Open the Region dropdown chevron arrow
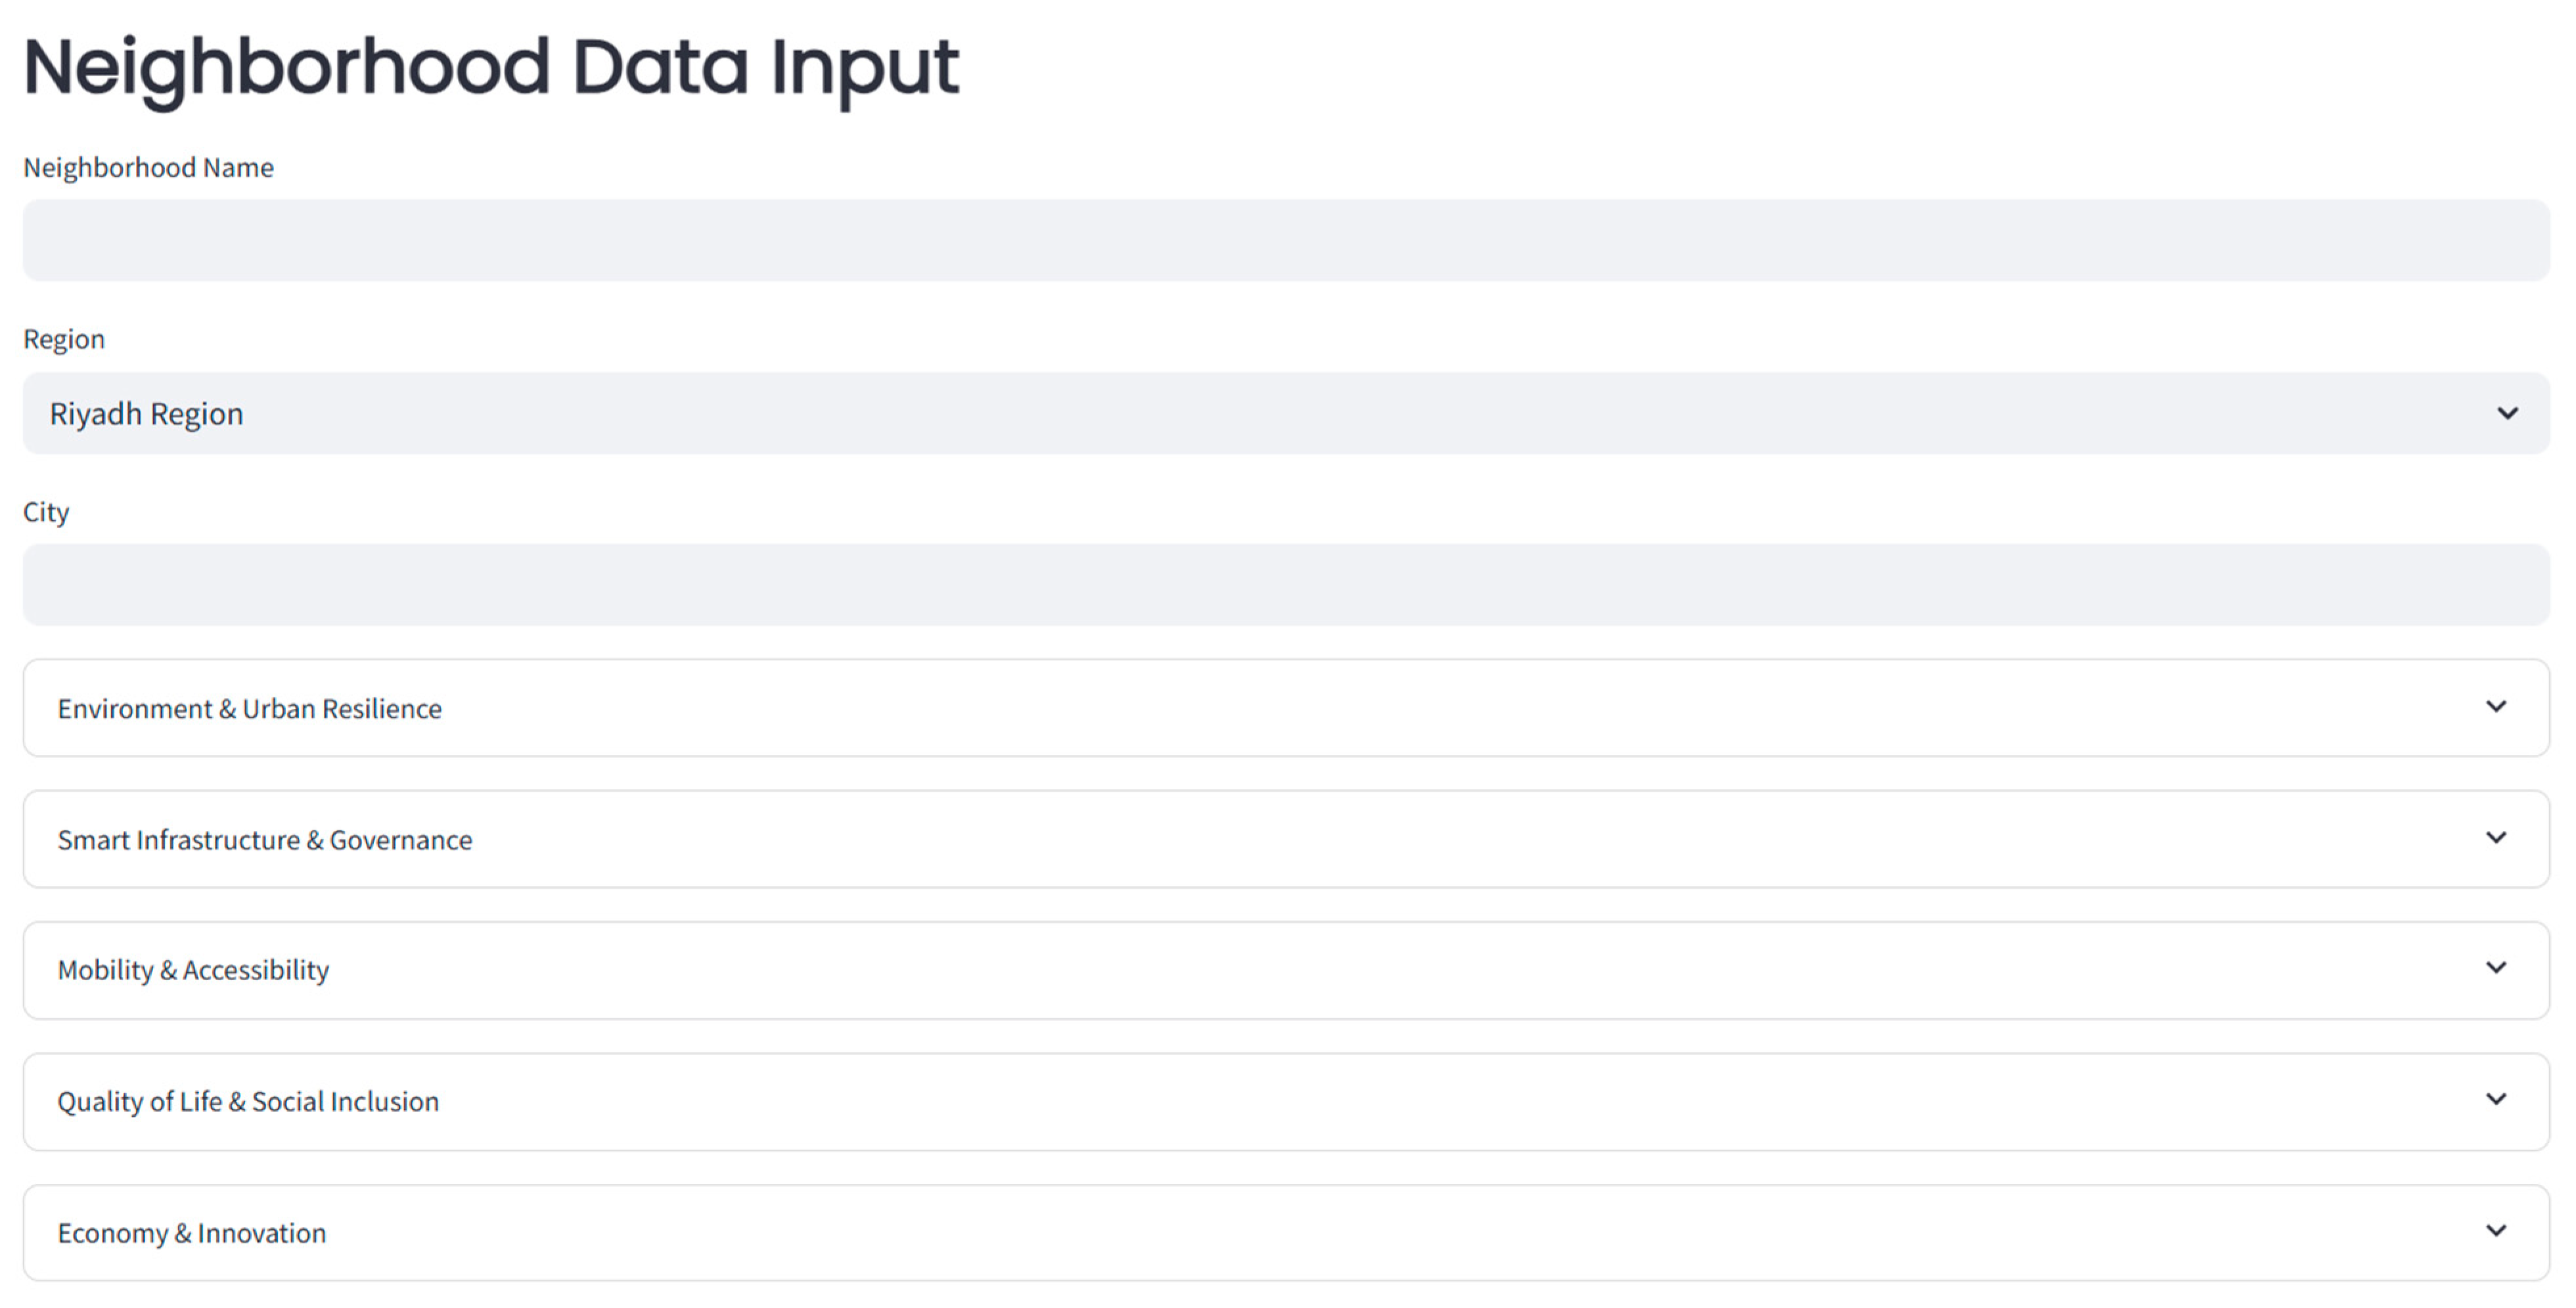Screen dimensions: 2576x1308 coord(2507,413)
